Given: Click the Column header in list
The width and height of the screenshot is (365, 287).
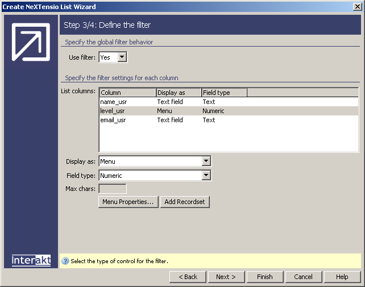Looking at the screenshot, I should click(127, 93).
